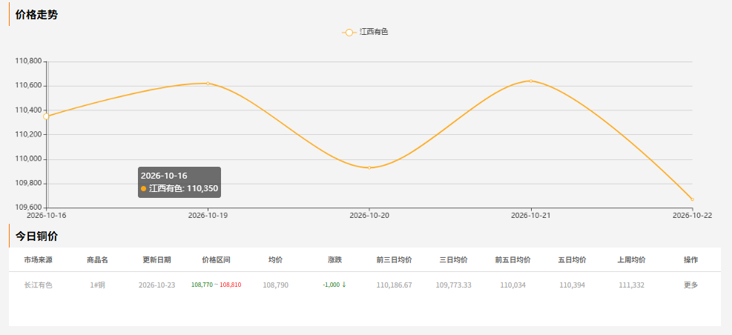Click the 2026-10-22 data point on chart
This screenshot has height=335, width=732.
pyautogui.click(x=692, y=199)
